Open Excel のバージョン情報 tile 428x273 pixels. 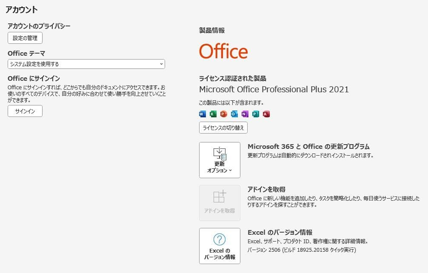coord(220,245)
